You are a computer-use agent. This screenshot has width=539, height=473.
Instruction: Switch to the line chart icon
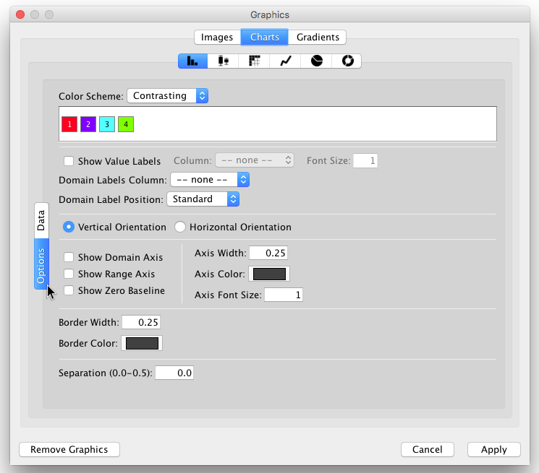285,61
